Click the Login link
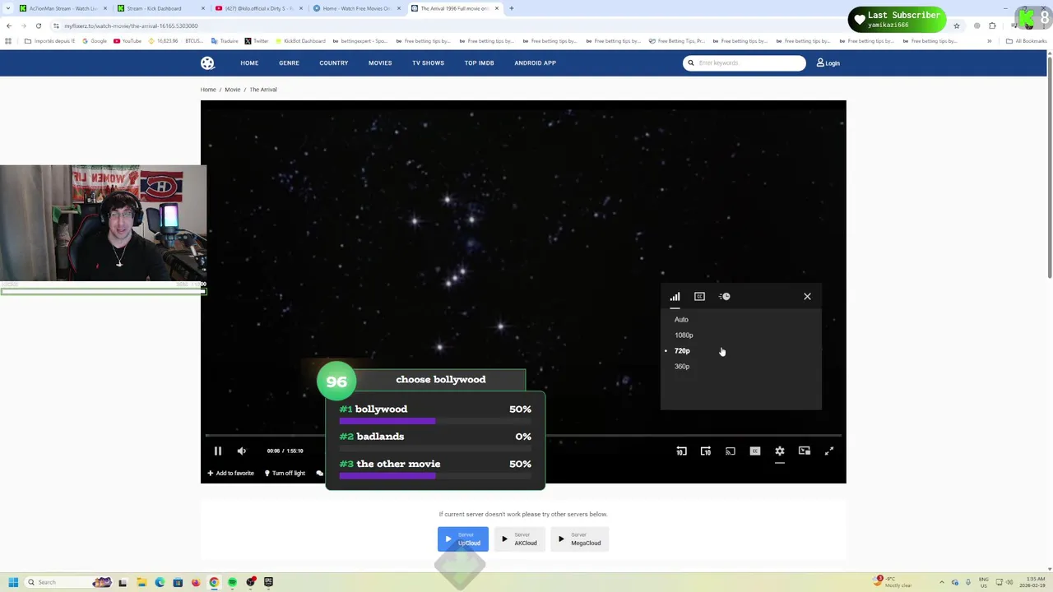 click(828, 62)
